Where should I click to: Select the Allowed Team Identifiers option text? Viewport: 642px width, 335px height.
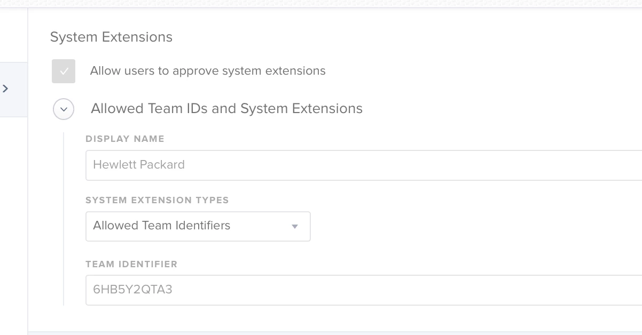tap(161, 226)
